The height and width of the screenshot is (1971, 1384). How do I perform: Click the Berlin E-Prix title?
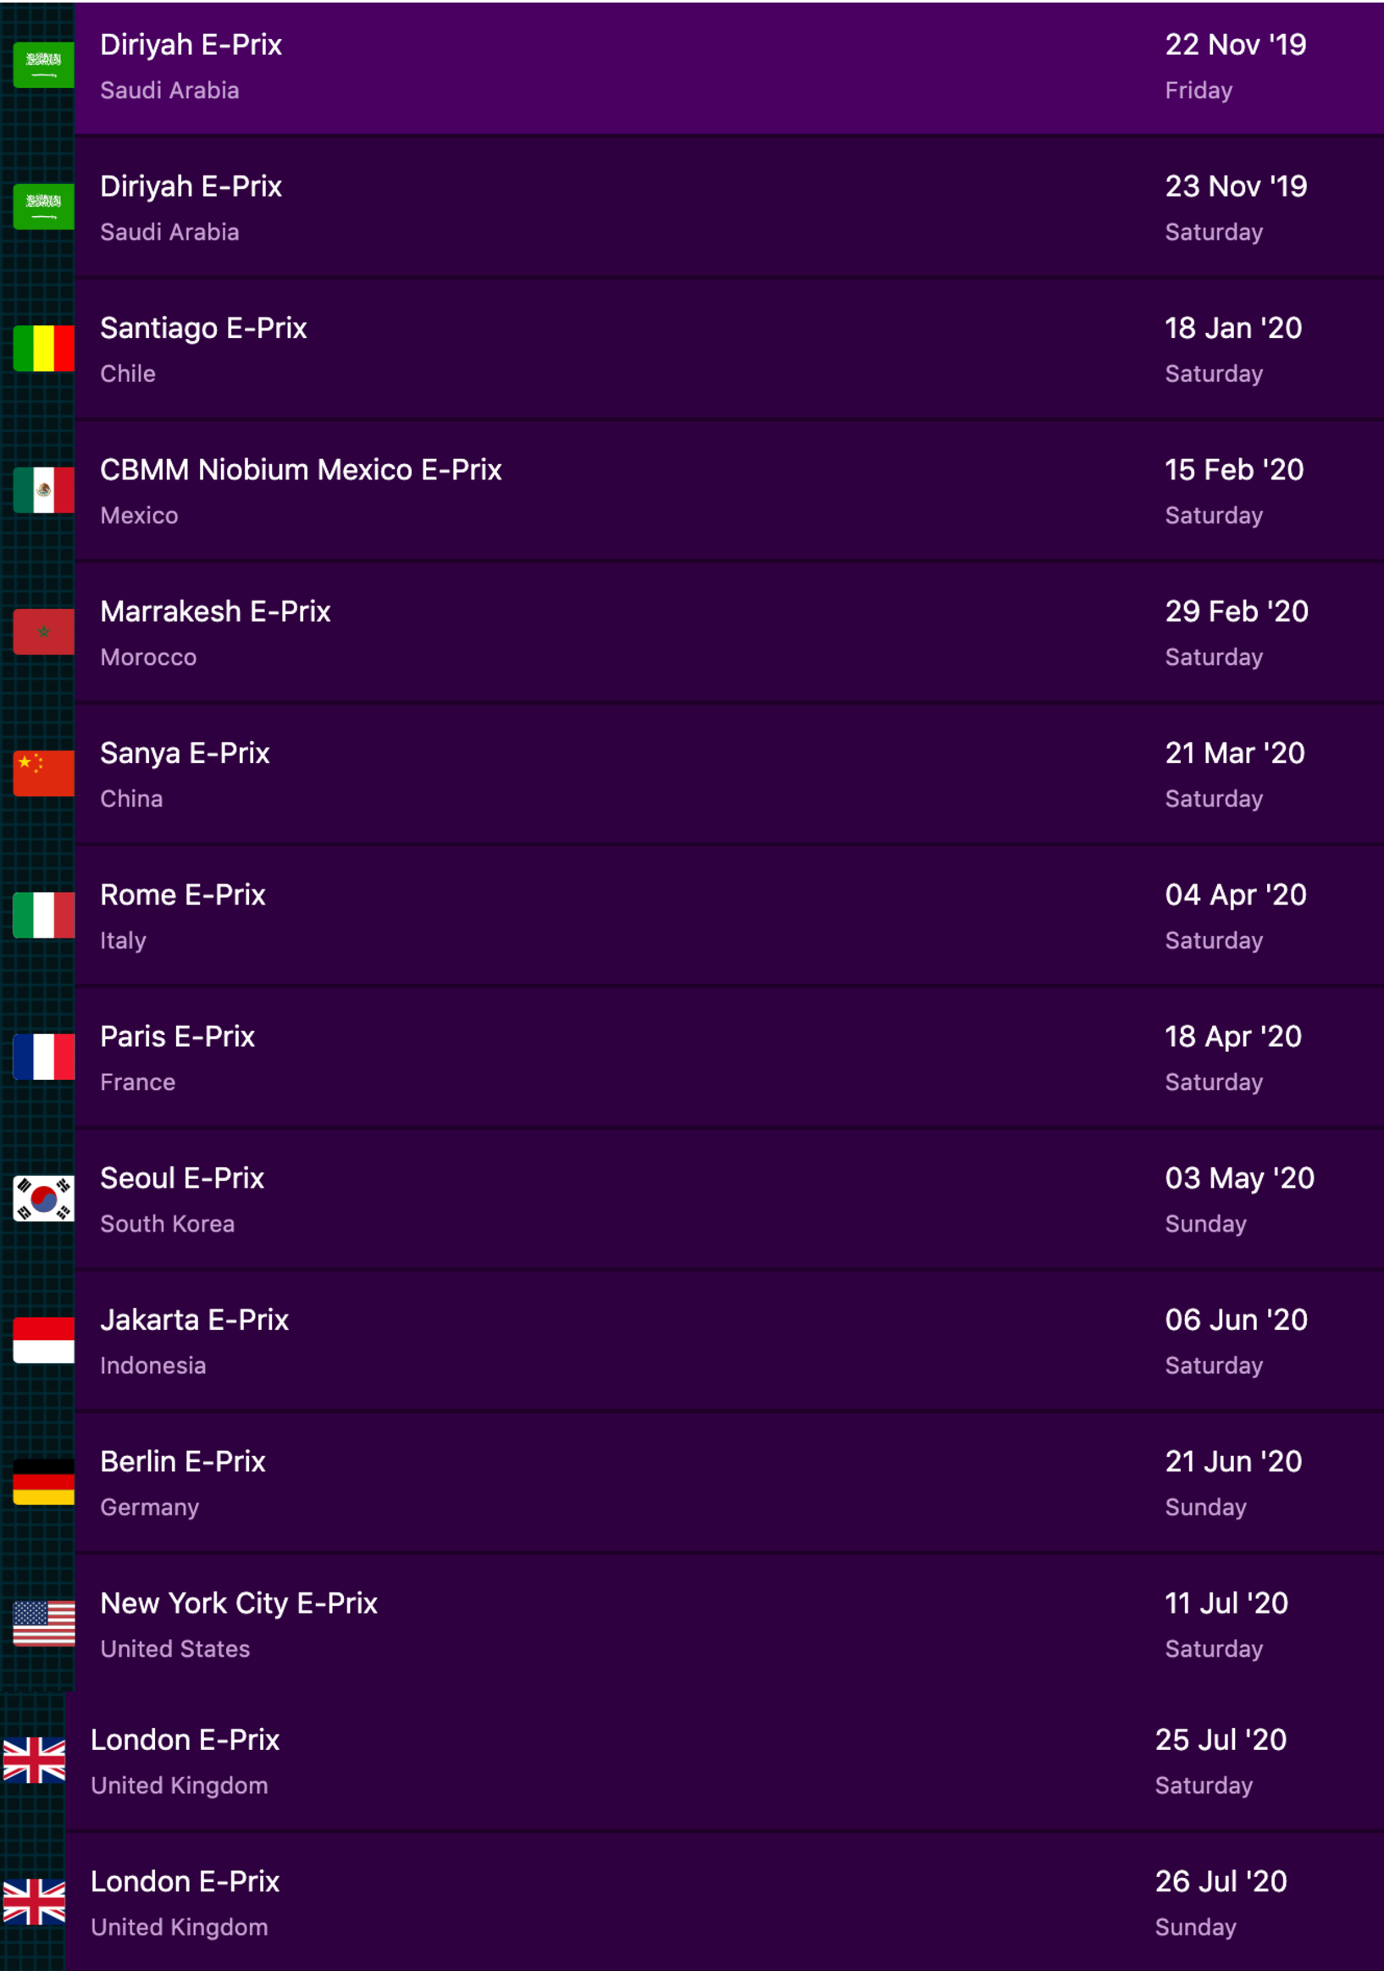click(x=183, y=1461)
